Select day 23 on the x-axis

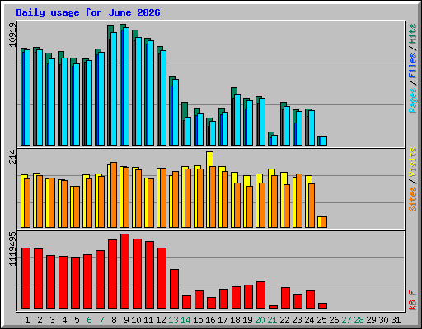(297, 320)
